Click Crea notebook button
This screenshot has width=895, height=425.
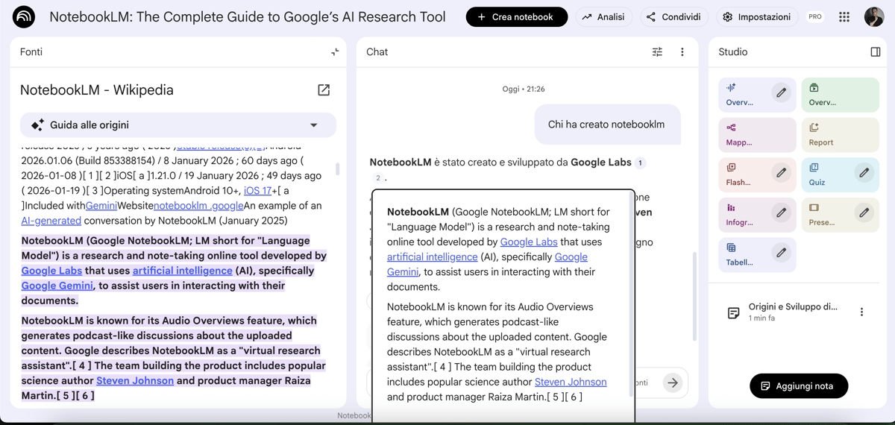[x=516, y=17]
